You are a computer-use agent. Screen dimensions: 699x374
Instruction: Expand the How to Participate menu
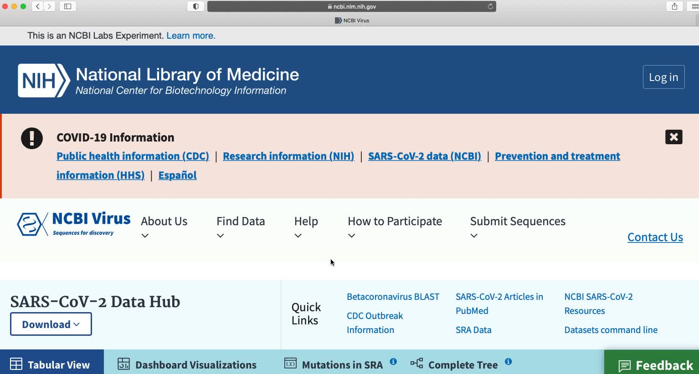(395, 228)
